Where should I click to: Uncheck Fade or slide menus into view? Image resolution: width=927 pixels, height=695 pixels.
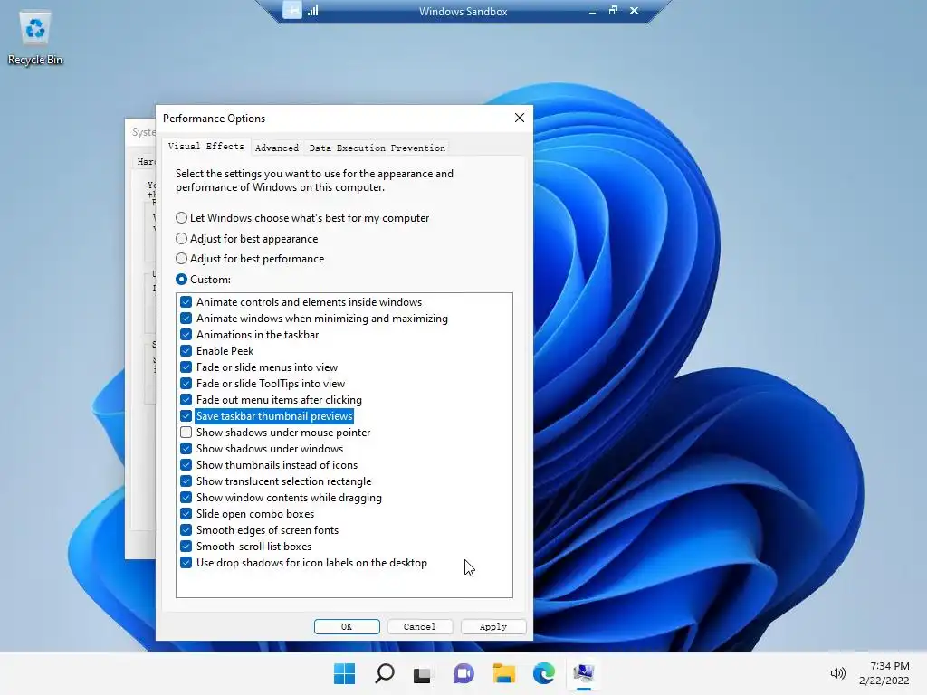tap(186, 367)
